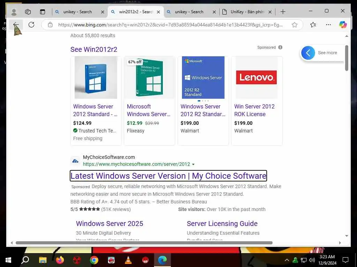Launch File Explorer from taskbar
Image resolution: width=357 pixels, height=267 pixels.
click(43, 260)
